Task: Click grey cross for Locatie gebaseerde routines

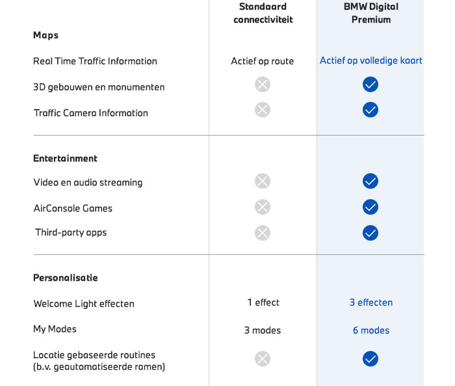Action: (x=263, y=359)
